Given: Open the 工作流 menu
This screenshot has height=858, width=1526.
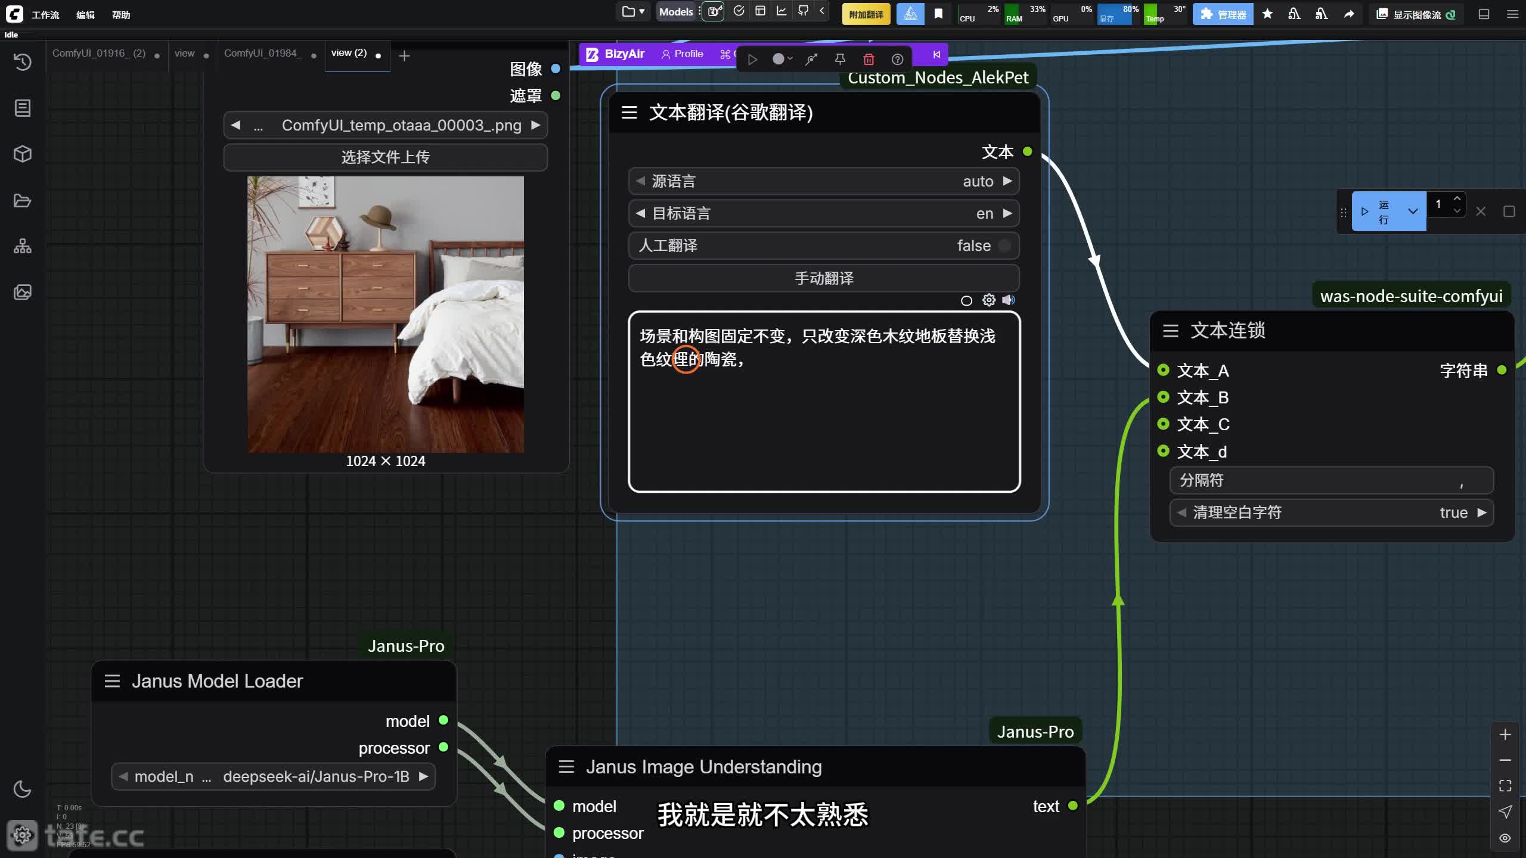Looking at the screenshot, I should pyautogui.click(x=45, y=15).
